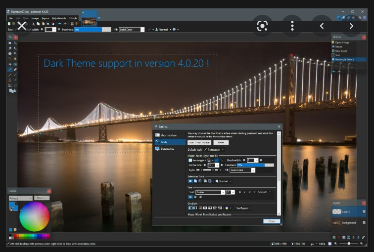Toggle Bold text style in Settings dialog
The width and height of the screenshot is (374, 252).
(x=239, y=192)
